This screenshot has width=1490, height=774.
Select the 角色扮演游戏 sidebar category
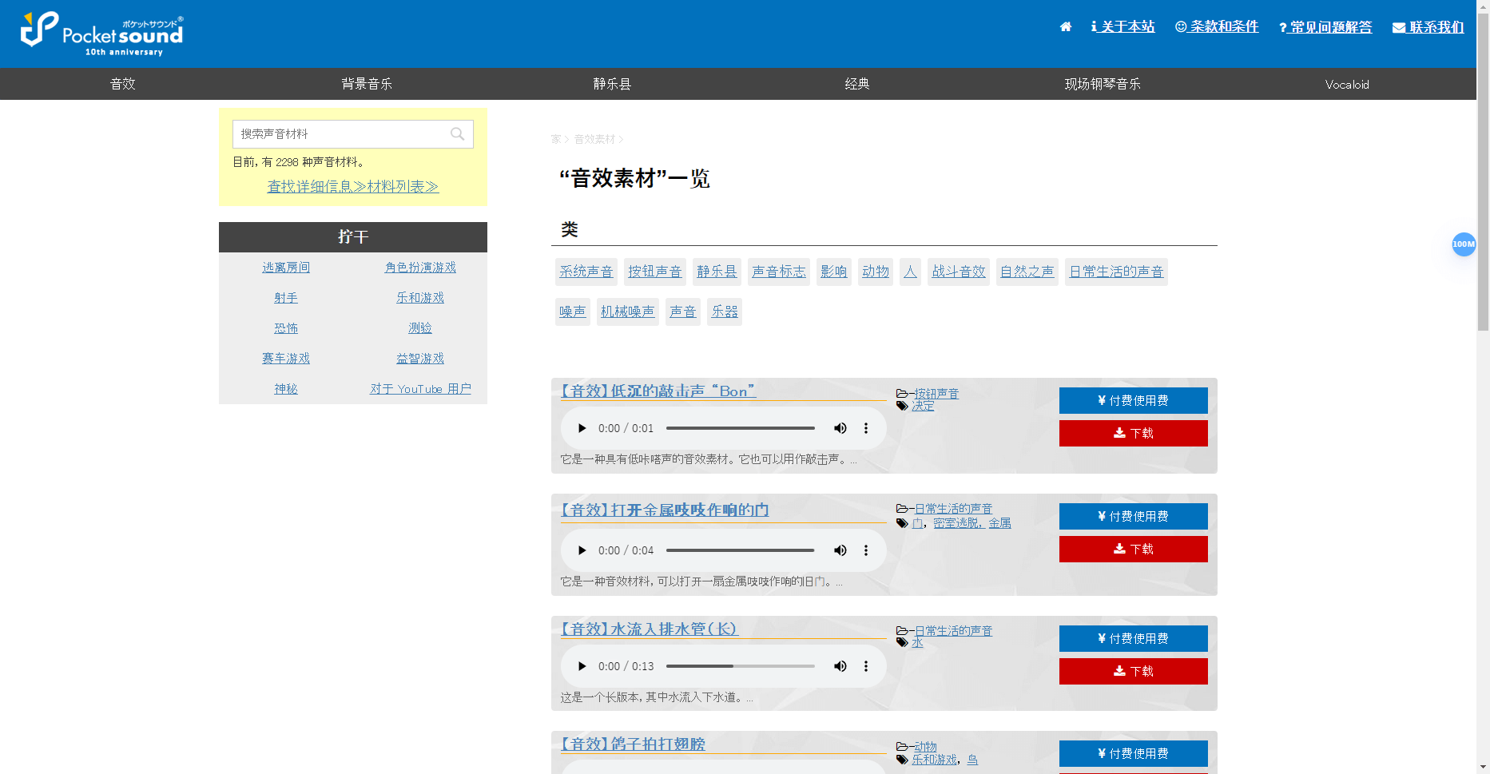tap(420, 268)
